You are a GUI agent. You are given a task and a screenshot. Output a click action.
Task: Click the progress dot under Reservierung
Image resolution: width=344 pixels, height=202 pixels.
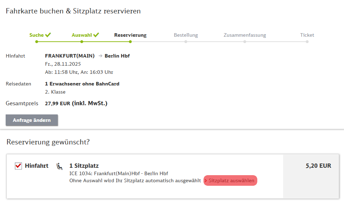click(x=130, y=42)
